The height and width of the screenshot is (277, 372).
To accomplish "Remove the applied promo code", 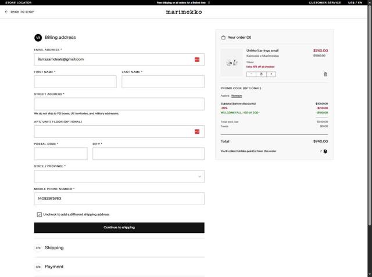I will tap(237, 96).
